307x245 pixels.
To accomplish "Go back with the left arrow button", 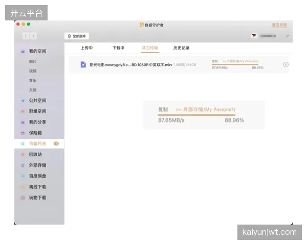I will pos(26,36).
